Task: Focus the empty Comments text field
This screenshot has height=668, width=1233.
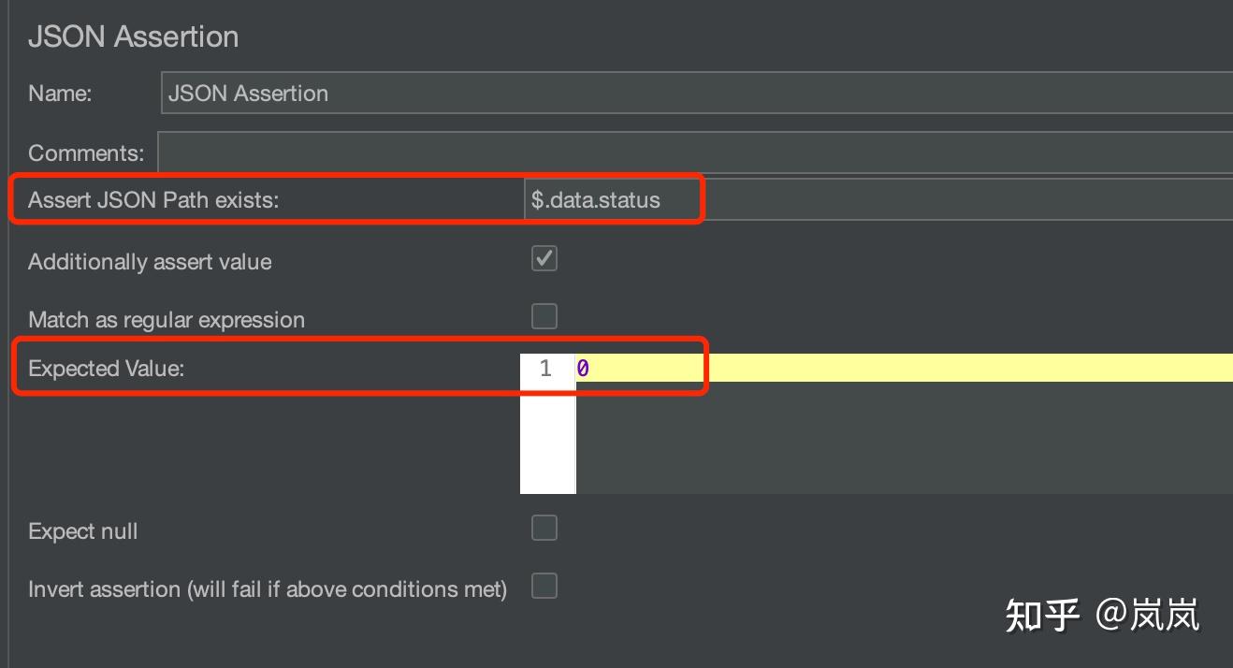Action: [694, 152]
